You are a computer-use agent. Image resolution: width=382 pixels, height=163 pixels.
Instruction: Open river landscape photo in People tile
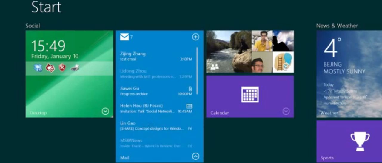click(229, 51)
